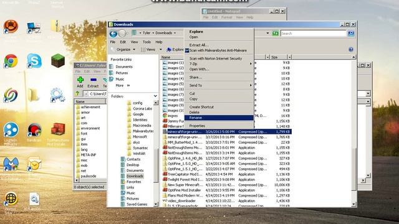Viewport: 399px width, 224px height.
Task: Select the Desktop folder in tree
Action: [133, 165]
